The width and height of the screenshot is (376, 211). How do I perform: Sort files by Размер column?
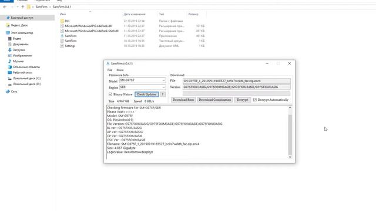point(193,14)
